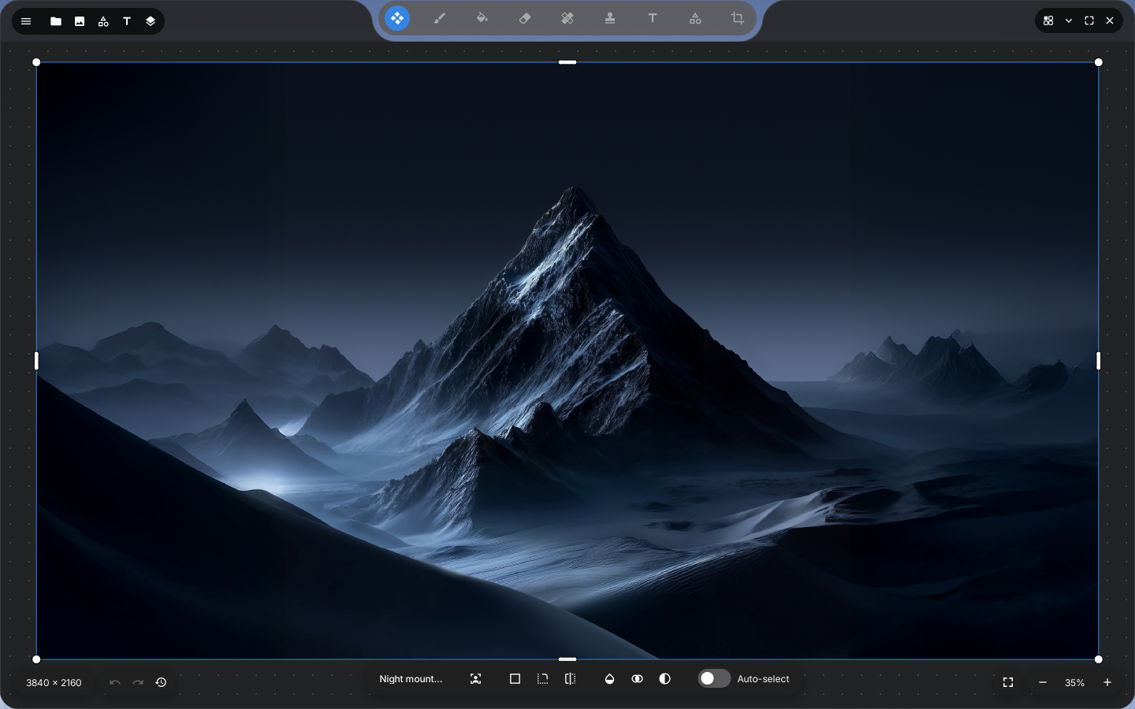This screenshot has height=709, width=1135.
Task: Click the redo arrow
Action: (138, 682)
